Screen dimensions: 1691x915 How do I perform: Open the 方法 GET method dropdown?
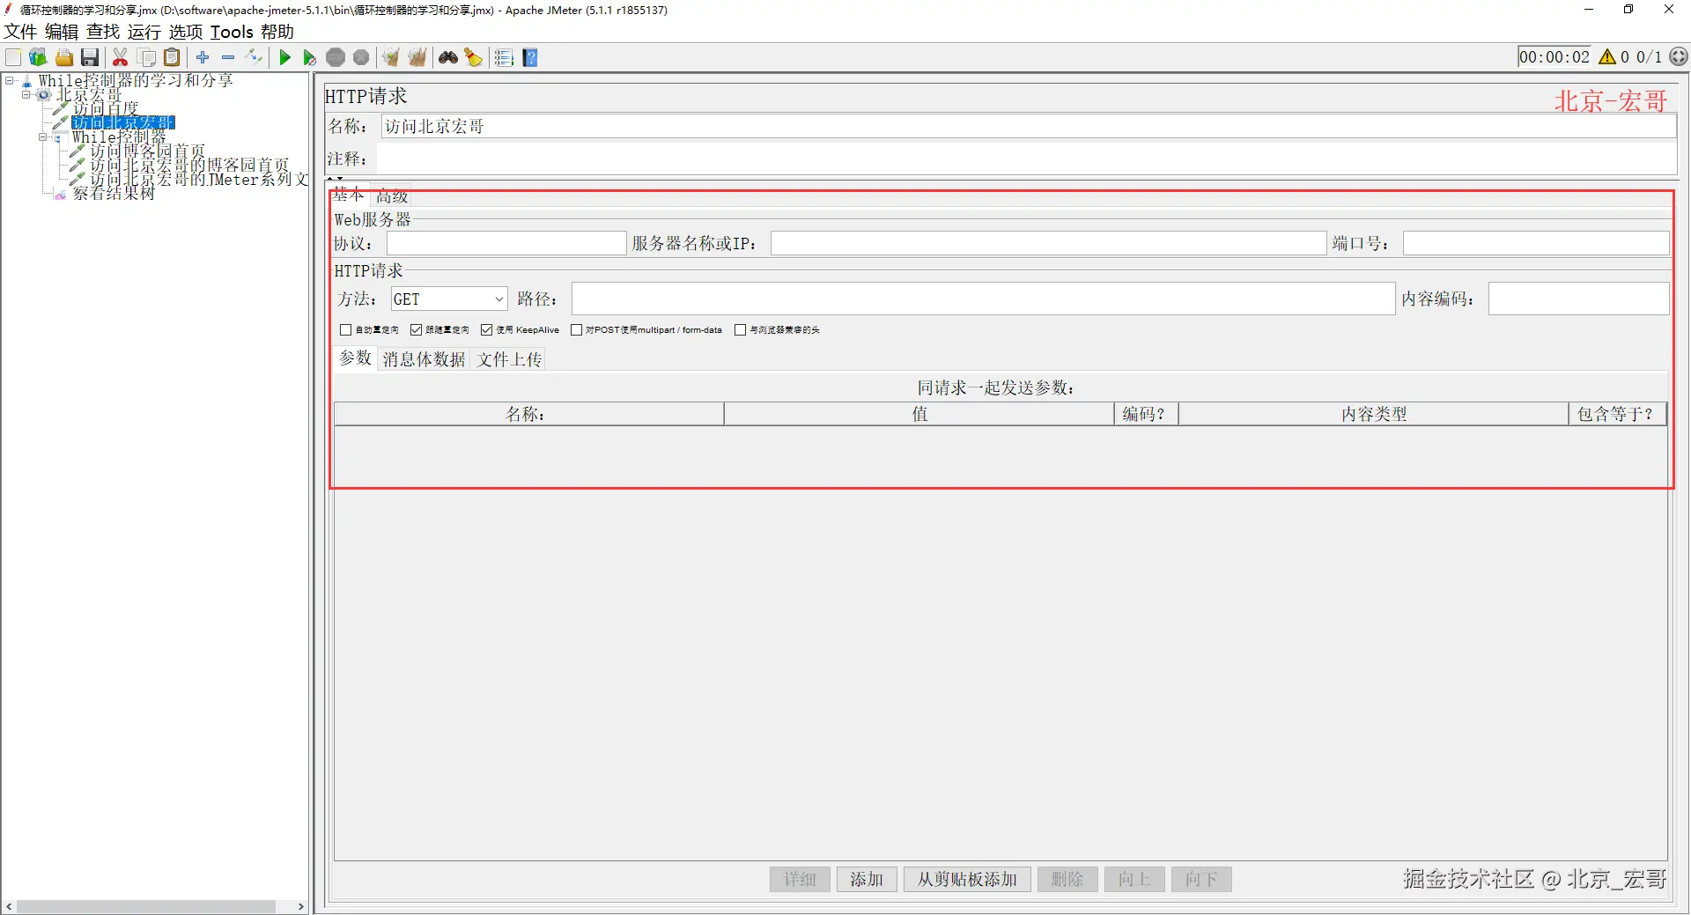pos(449,299)
